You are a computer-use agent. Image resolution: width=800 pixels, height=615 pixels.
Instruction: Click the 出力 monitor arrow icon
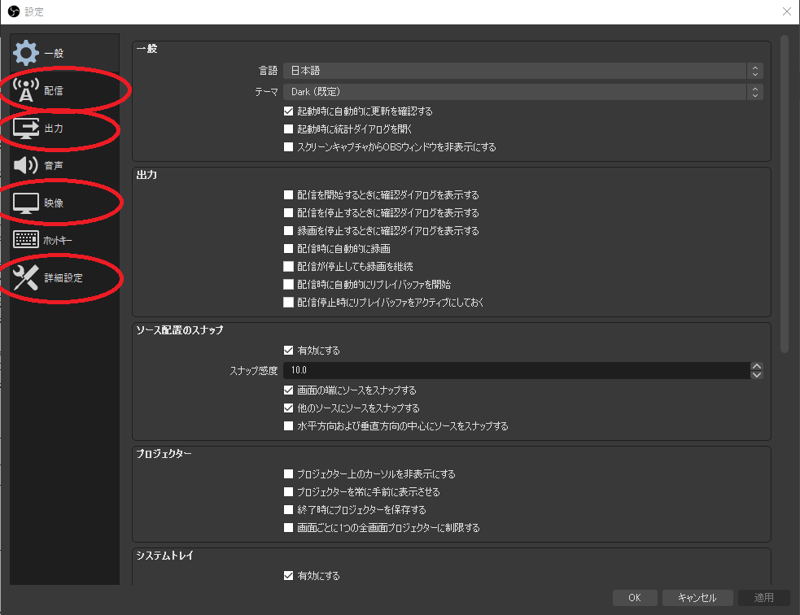26,128
